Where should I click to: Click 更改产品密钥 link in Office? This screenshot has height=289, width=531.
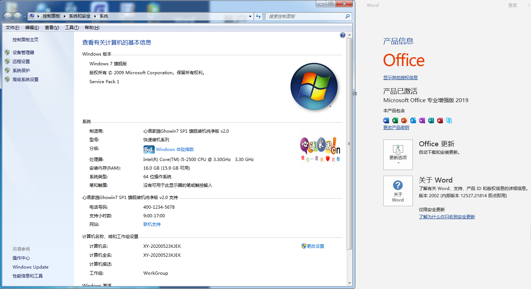[x=396, y=127]
